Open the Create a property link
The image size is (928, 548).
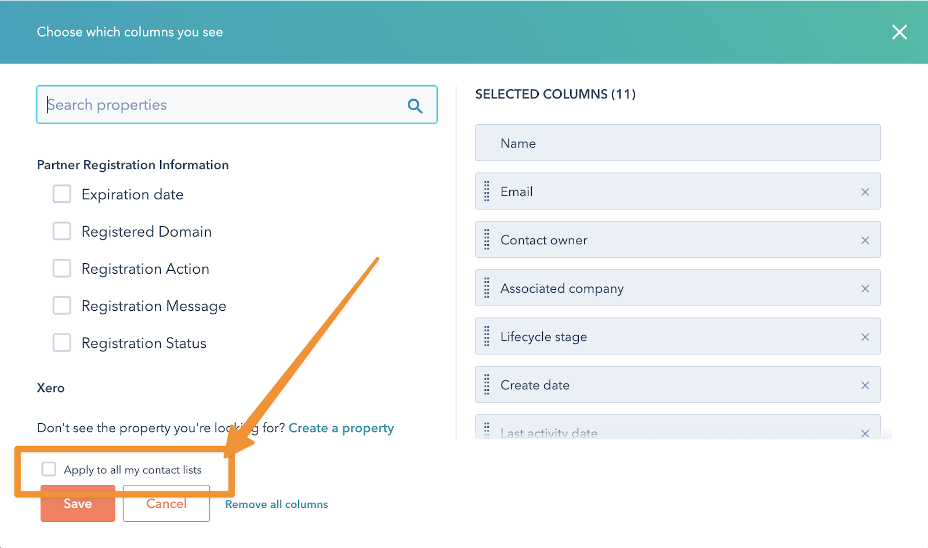pyautogui.click(x=341, y=428)
